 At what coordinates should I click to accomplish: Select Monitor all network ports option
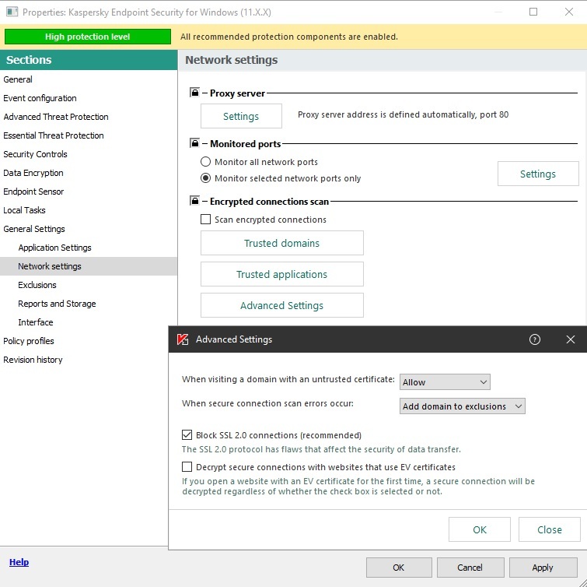pyautogui.click(x=206, y=162)
